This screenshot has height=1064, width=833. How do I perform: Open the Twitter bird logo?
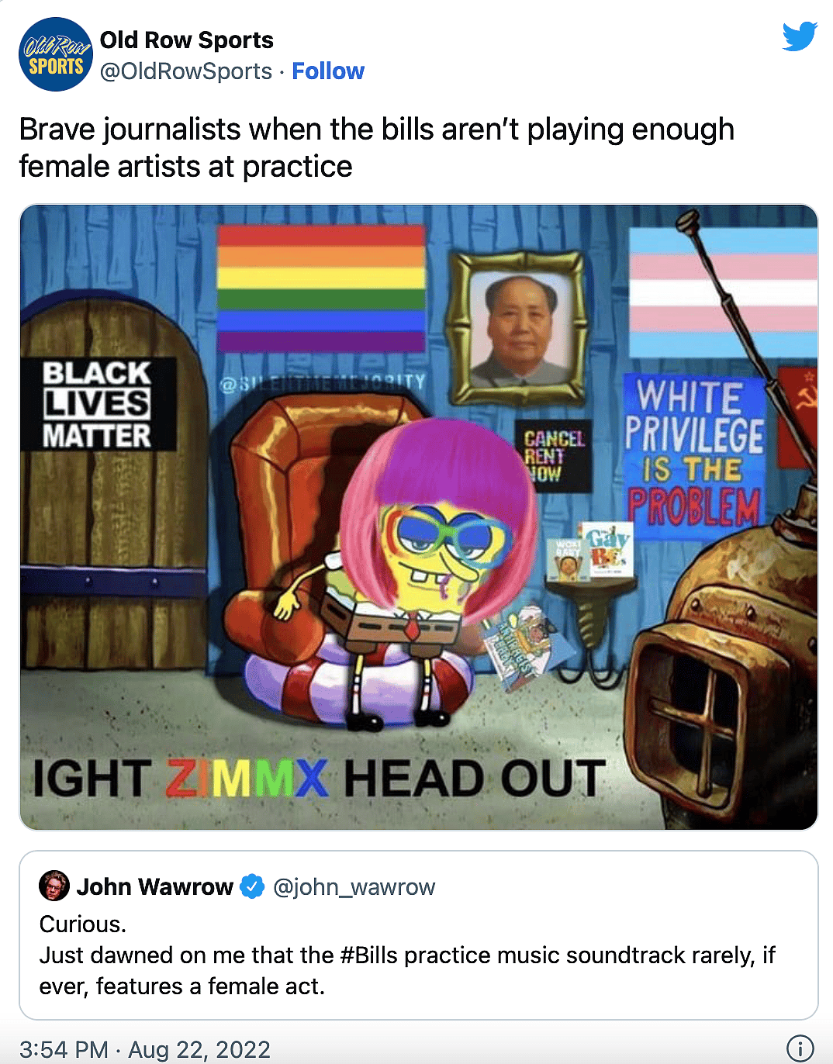click(800, 36)
